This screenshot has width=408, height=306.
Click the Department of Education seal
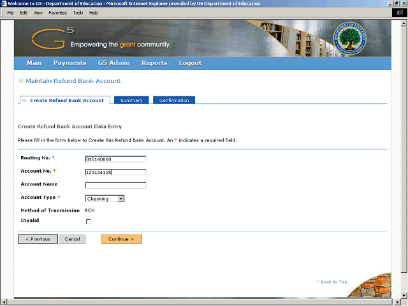pyautogui.click(x=349, y=38)
